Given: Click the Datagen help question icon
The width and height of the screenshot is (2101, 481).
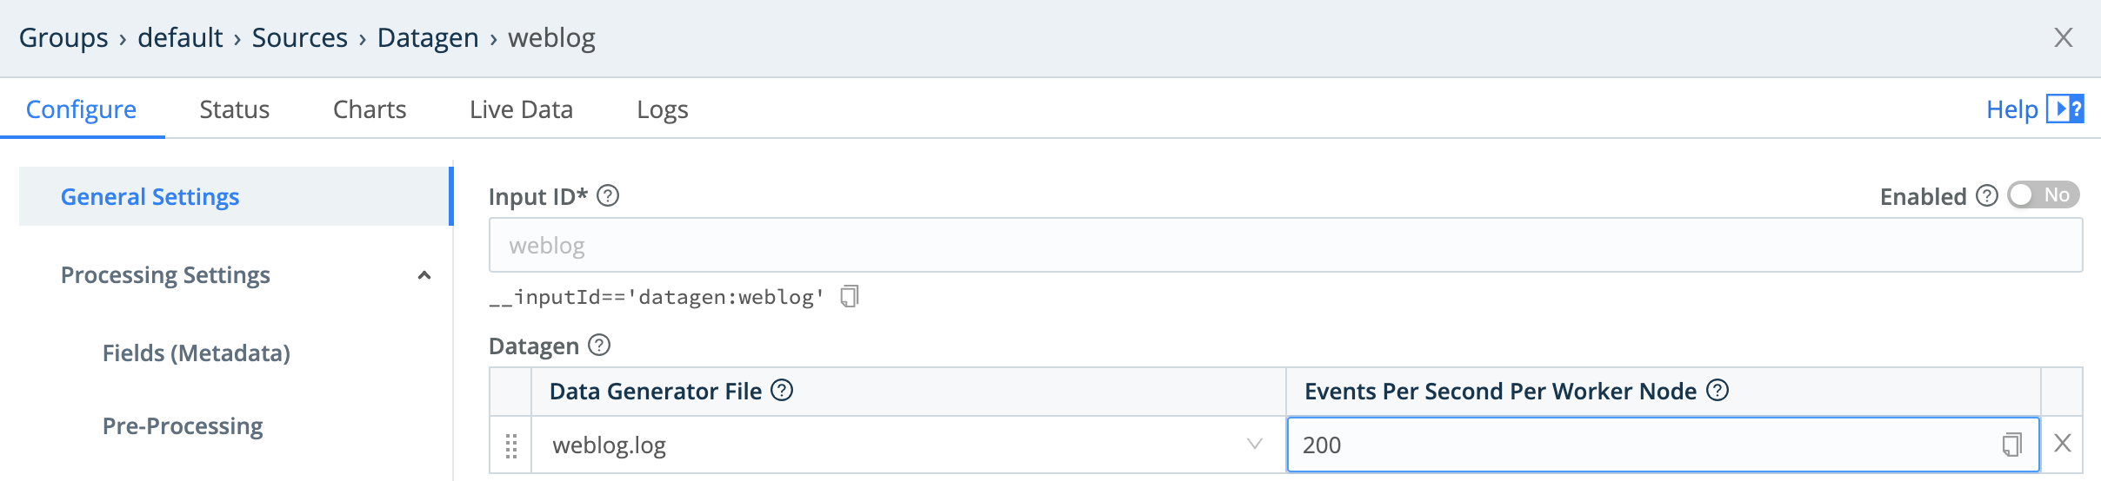Looking at the screenshot, I should (x=599, y=346).
